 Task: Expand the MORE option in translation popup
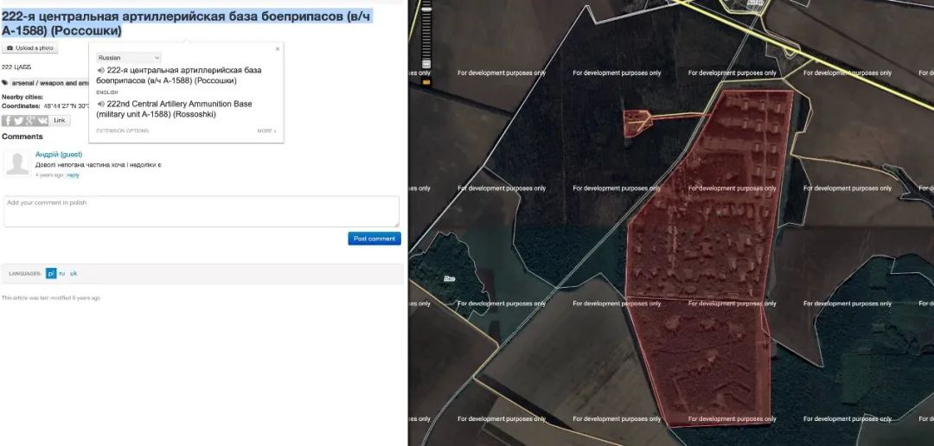click(x=266, y=131)
